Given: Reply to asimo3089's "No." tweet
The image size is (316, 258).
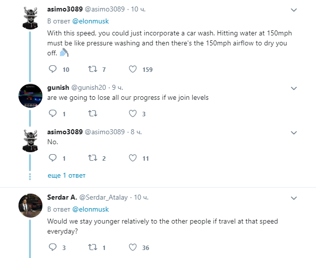Looking at the screenshot, I should pos(53,158).
